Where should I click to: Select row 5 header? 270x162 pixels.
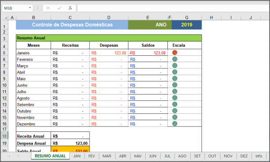tap(4, 53)
